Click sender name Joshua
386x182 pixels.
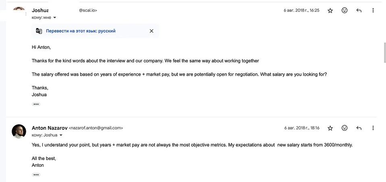[x=40, y=10]
